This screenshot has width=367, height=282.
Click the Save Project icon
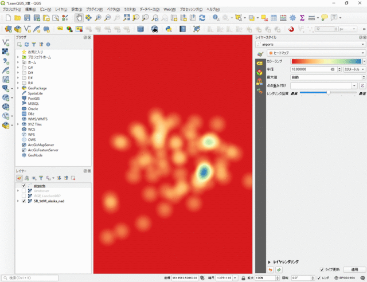tap(27, 18)
